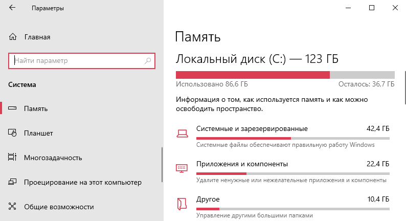Click the main content scrollbar
Image resolution: width=406 pixels, height=221 pixels.
405,87
